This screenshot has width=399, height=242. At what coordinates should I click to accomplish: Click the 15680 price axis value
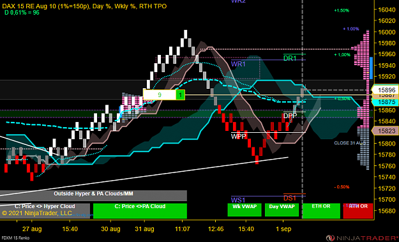(387, 211)
